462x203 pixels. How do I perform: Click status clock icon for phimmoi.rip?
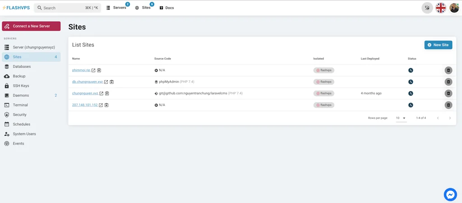coord(411,70)
